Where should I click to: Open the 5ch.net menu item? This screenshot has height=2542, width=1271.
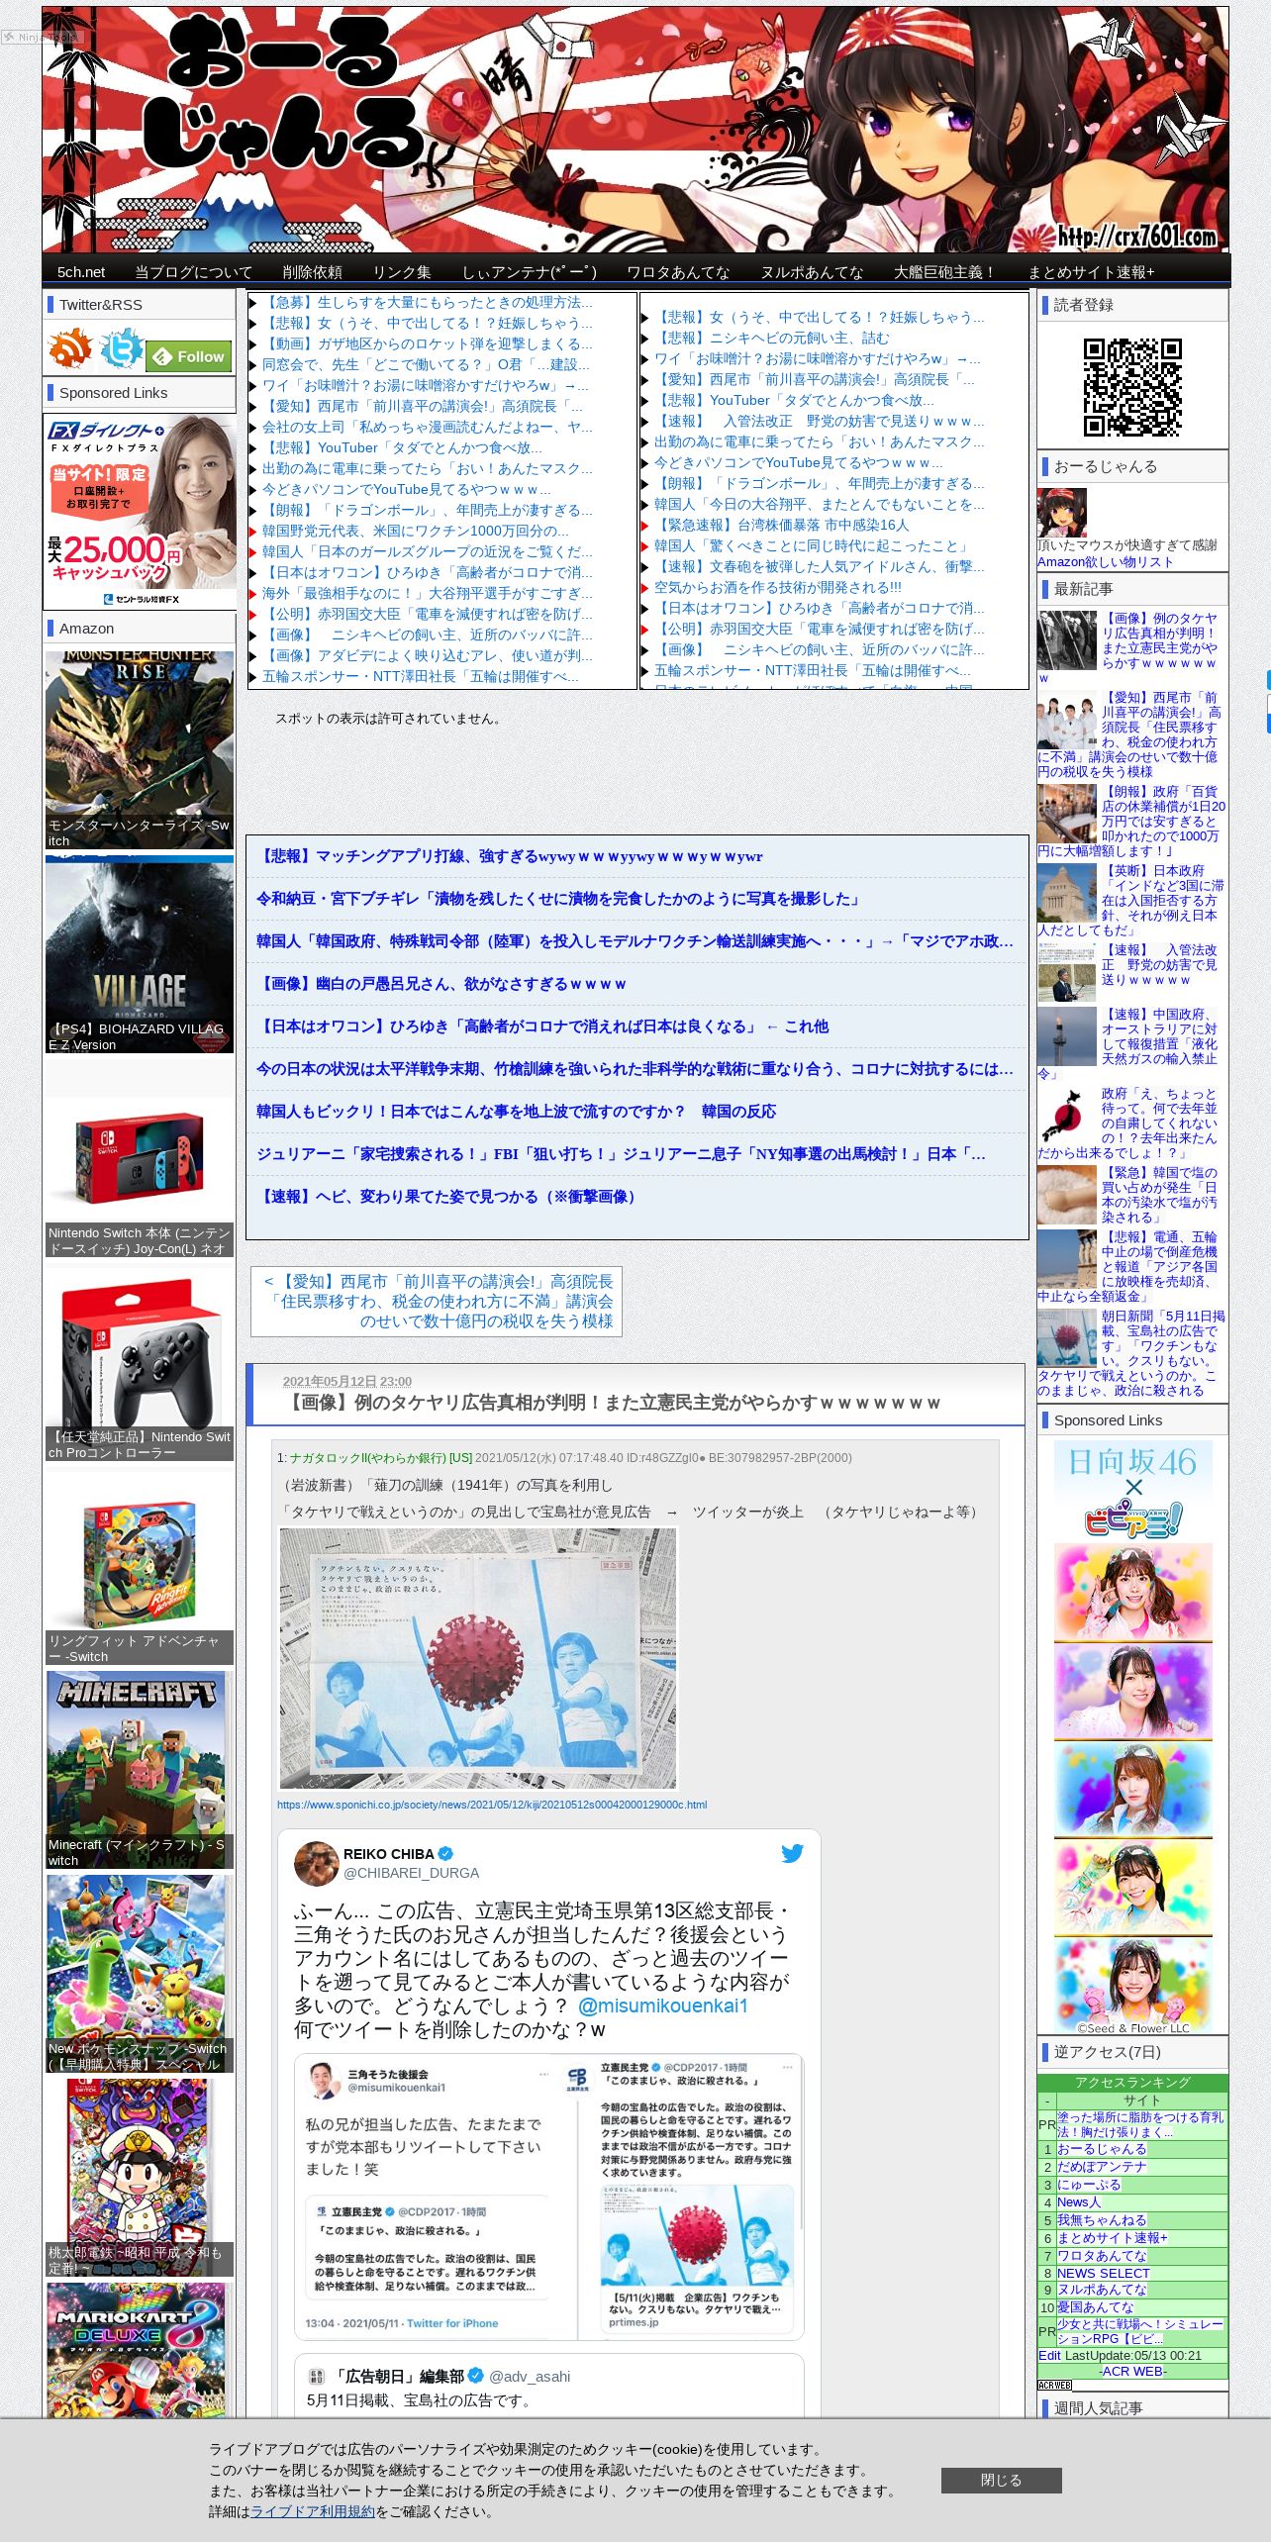[x=81, y=272]
